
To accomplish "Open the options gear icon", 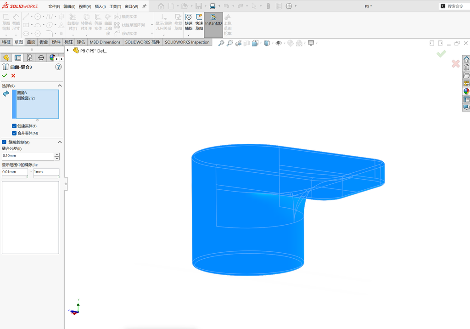I will click(x=289, y=6).
